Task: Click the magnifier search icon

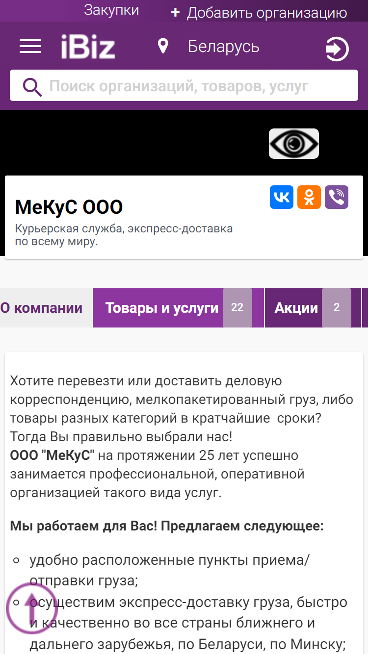Action: click(32, 87)
